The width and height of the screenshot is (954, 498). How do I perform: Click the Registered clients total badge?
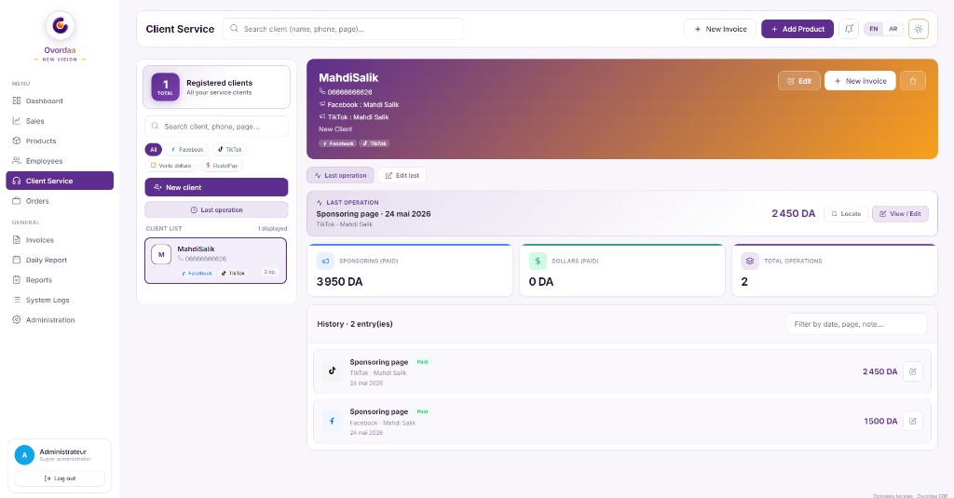point(165,87)
